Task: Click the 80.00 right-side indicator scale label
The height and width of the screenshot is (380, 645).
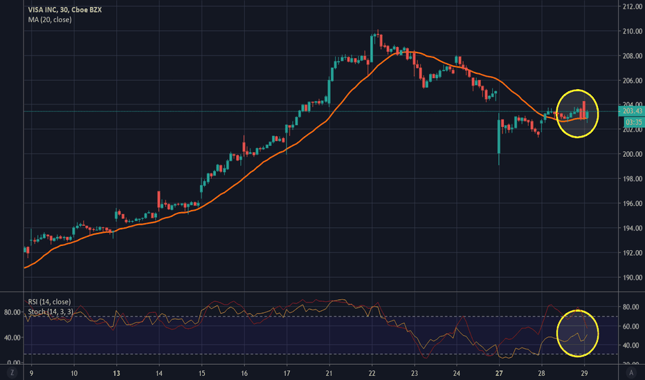Action: pos(630,307)
